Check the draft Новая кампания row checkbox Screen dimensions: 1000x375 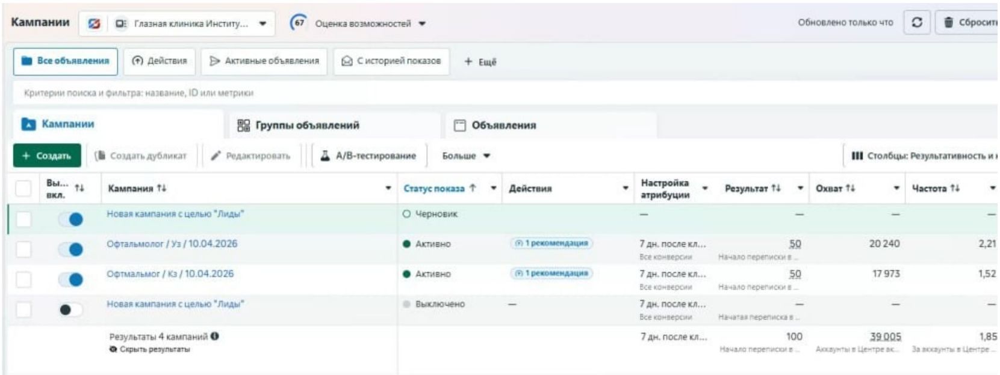click(23, 219)
